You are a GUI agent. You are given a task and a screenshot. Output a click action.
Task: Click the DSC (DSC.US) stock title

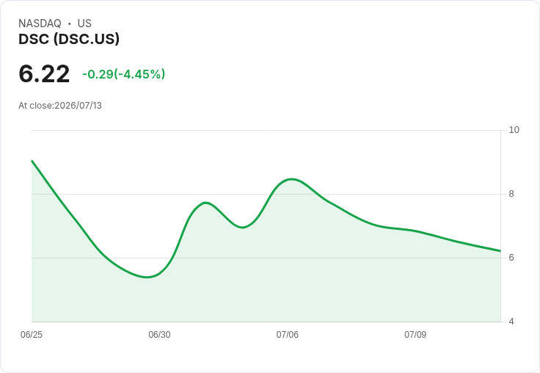coord(69,39)
